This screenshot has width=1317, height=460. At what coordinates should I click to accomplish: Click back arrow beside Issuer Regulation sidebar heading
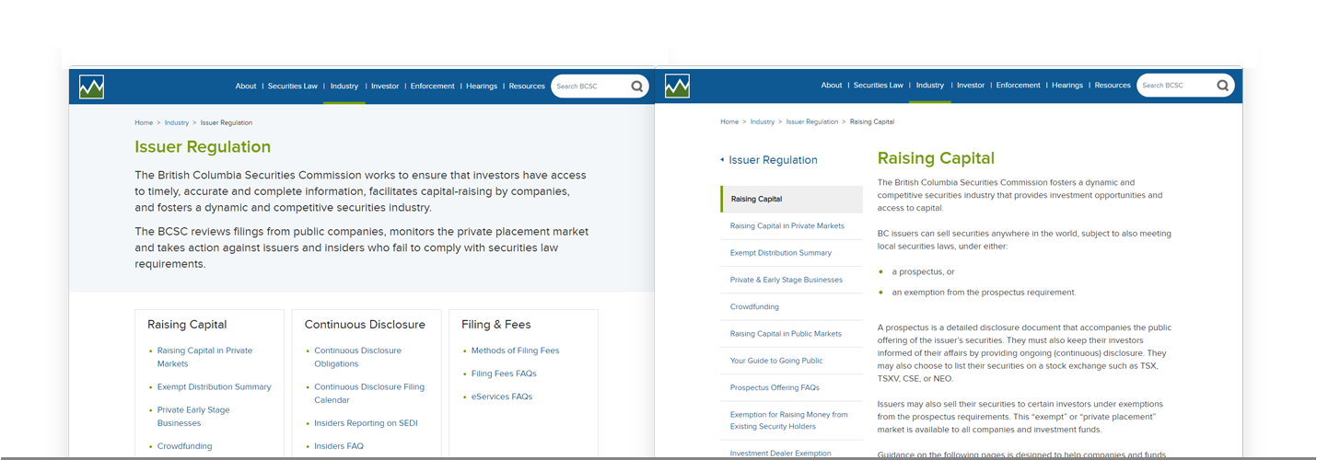[723, 160]
